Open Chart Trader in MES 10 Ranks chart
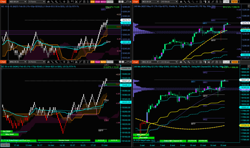250x148 pixels. point(72,2)
